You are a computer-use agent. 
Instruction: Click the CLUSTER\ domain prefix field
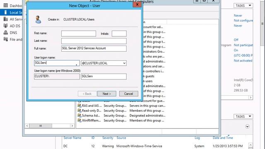(57, 76)
